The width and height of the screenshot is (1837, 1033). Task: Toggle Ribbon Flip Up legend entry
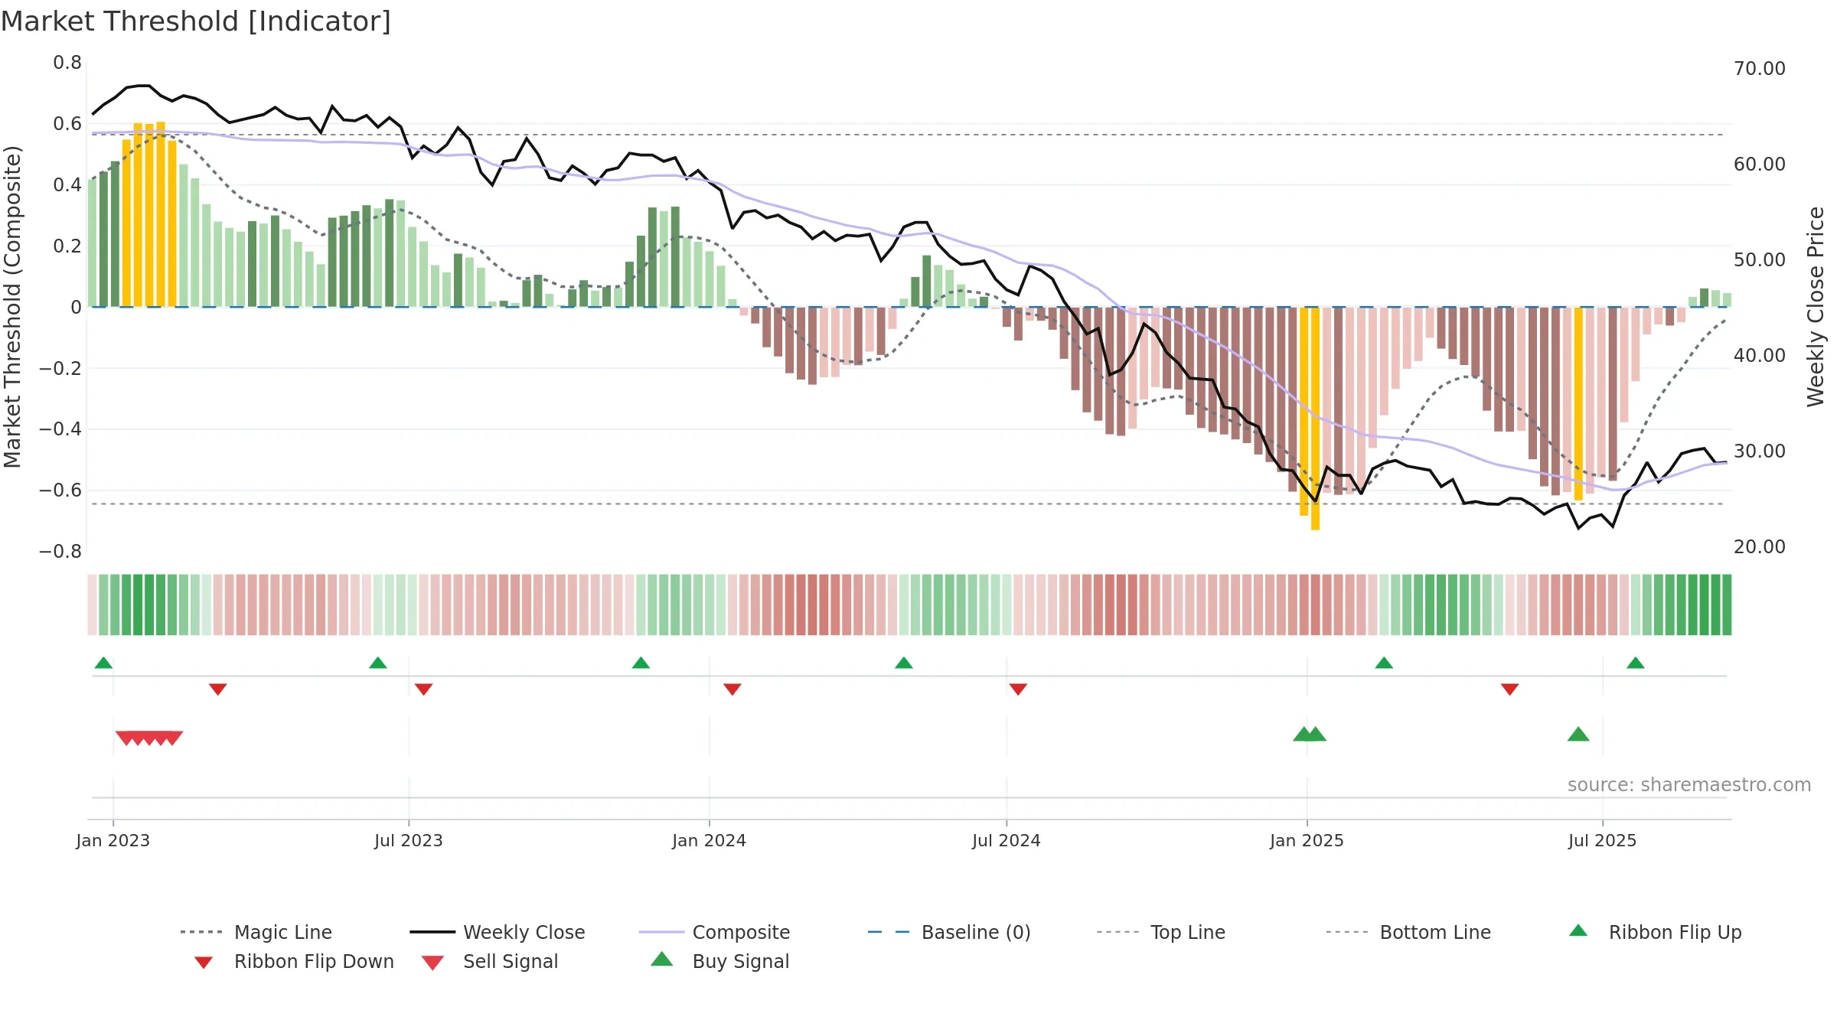tap(1656, 932)
